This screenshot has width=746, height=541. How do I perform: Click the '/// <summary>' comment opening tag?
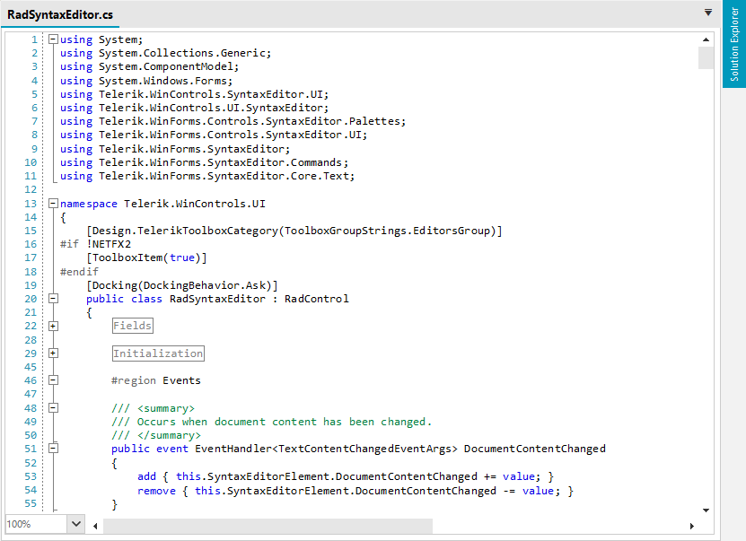tap(153, 408)
